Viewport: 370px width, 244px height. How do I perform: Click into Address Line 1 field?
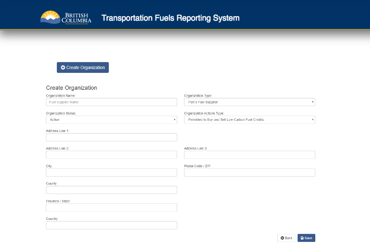(112, 137)
